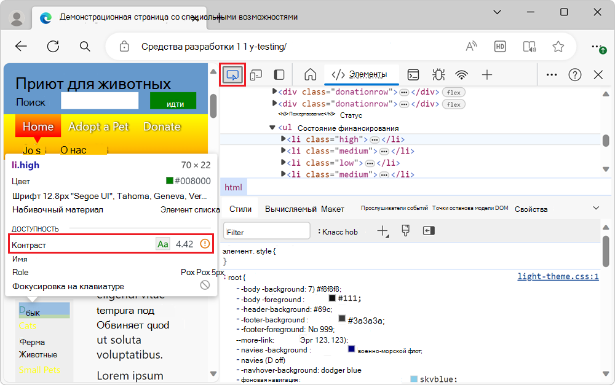Open the Donate navigation link
This screenshot has width=615, height=385.
pos(162,126)
